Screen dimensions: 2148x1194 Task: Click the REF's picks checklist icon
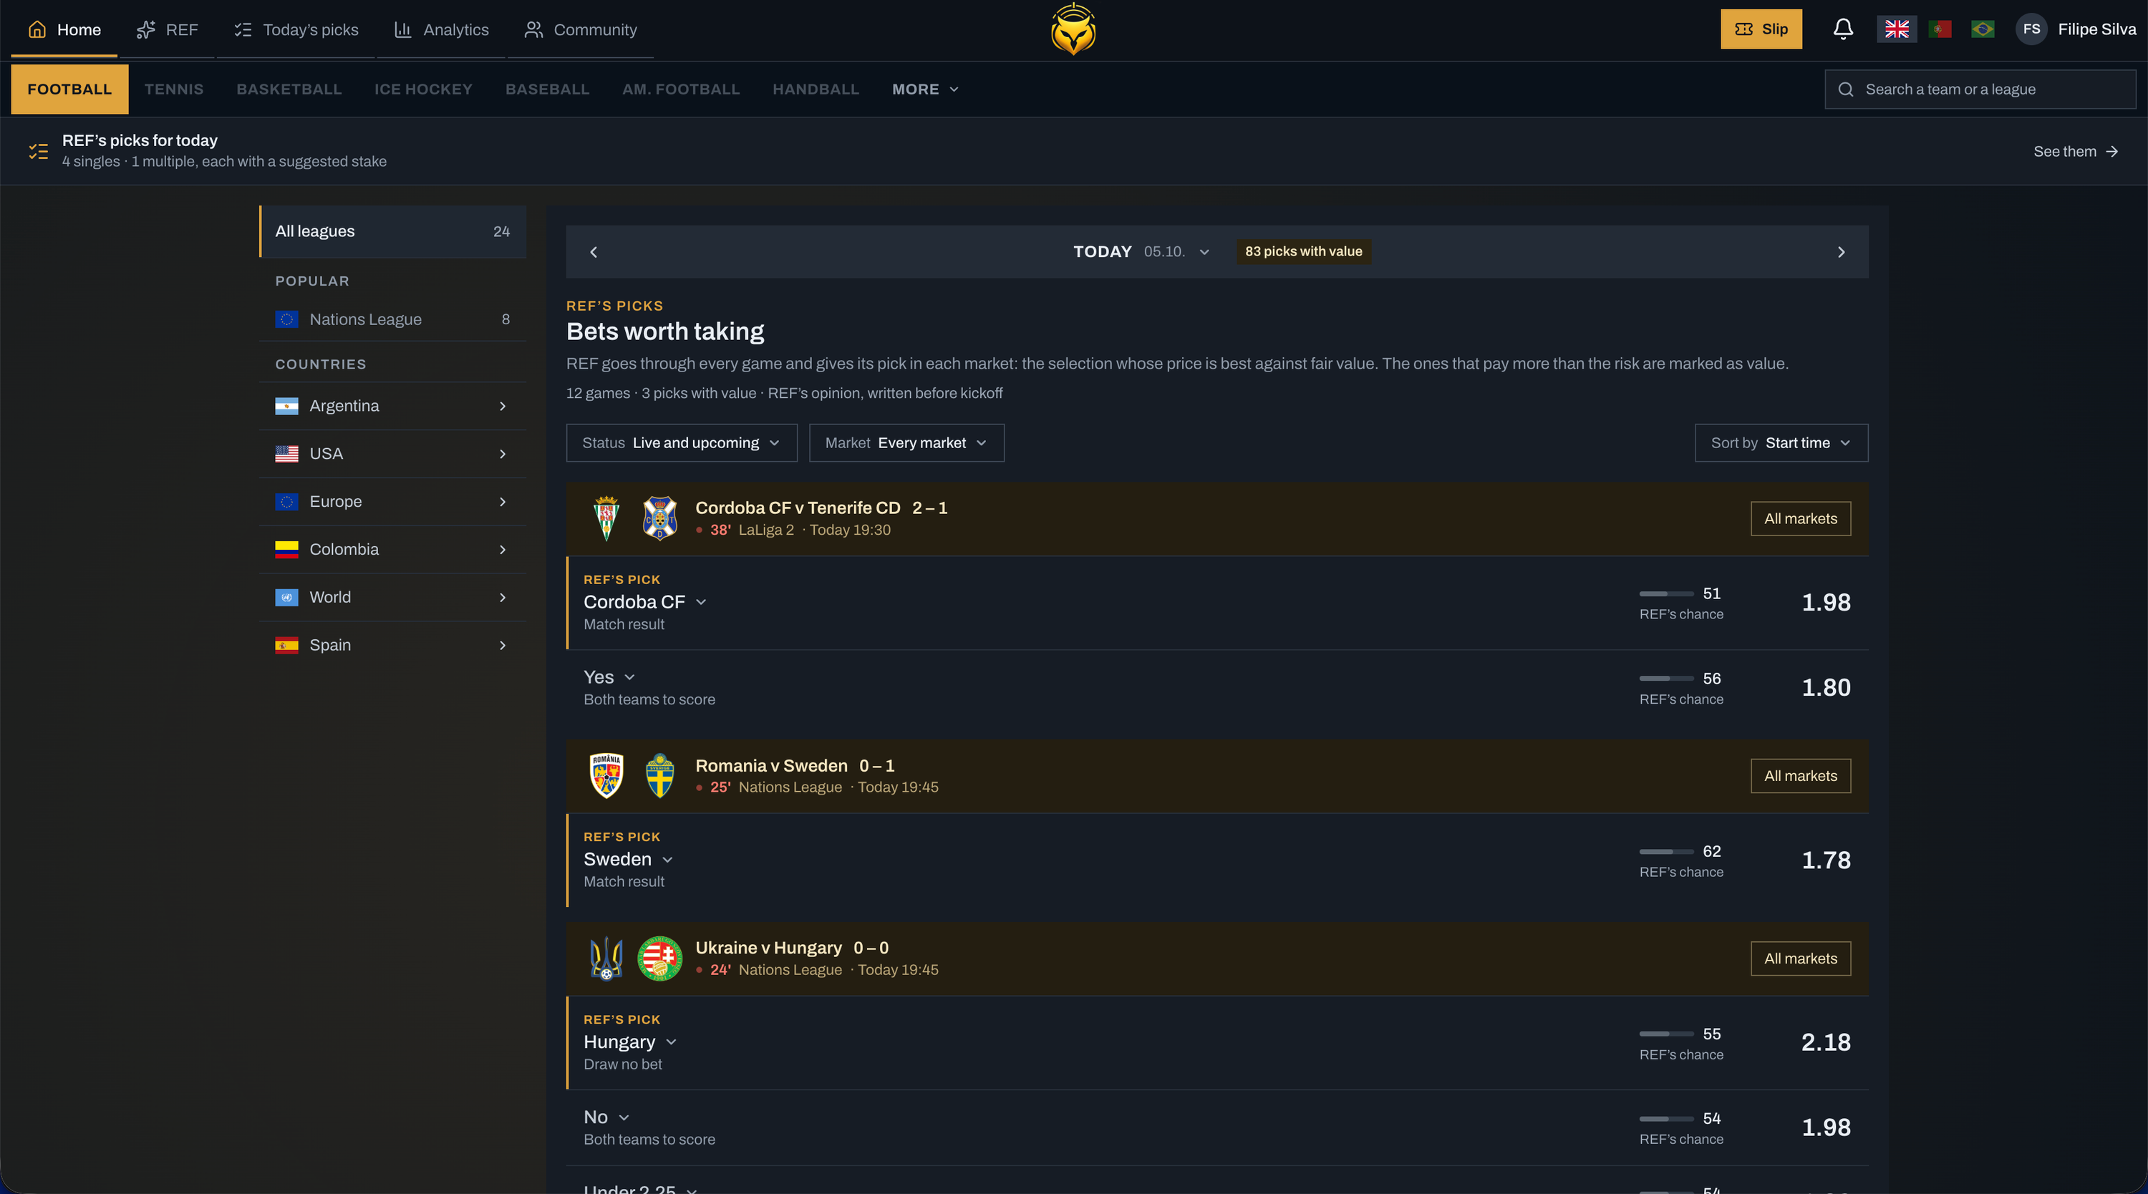39,151
